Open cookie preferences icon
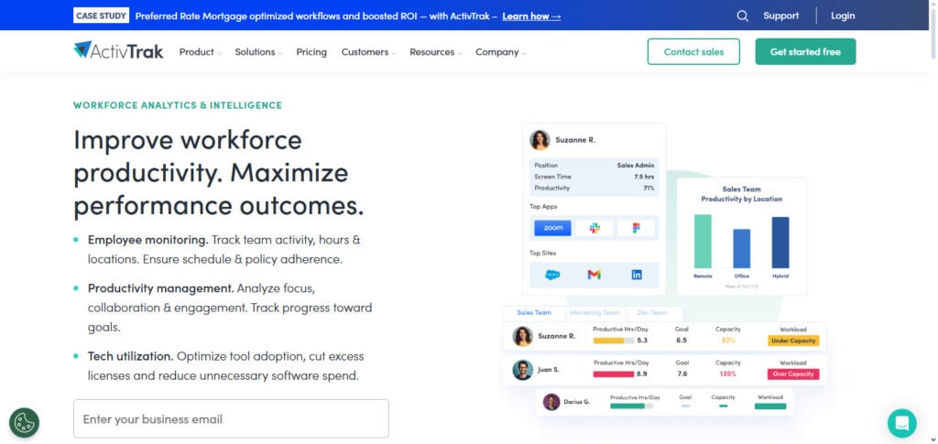 pos(24,423)
